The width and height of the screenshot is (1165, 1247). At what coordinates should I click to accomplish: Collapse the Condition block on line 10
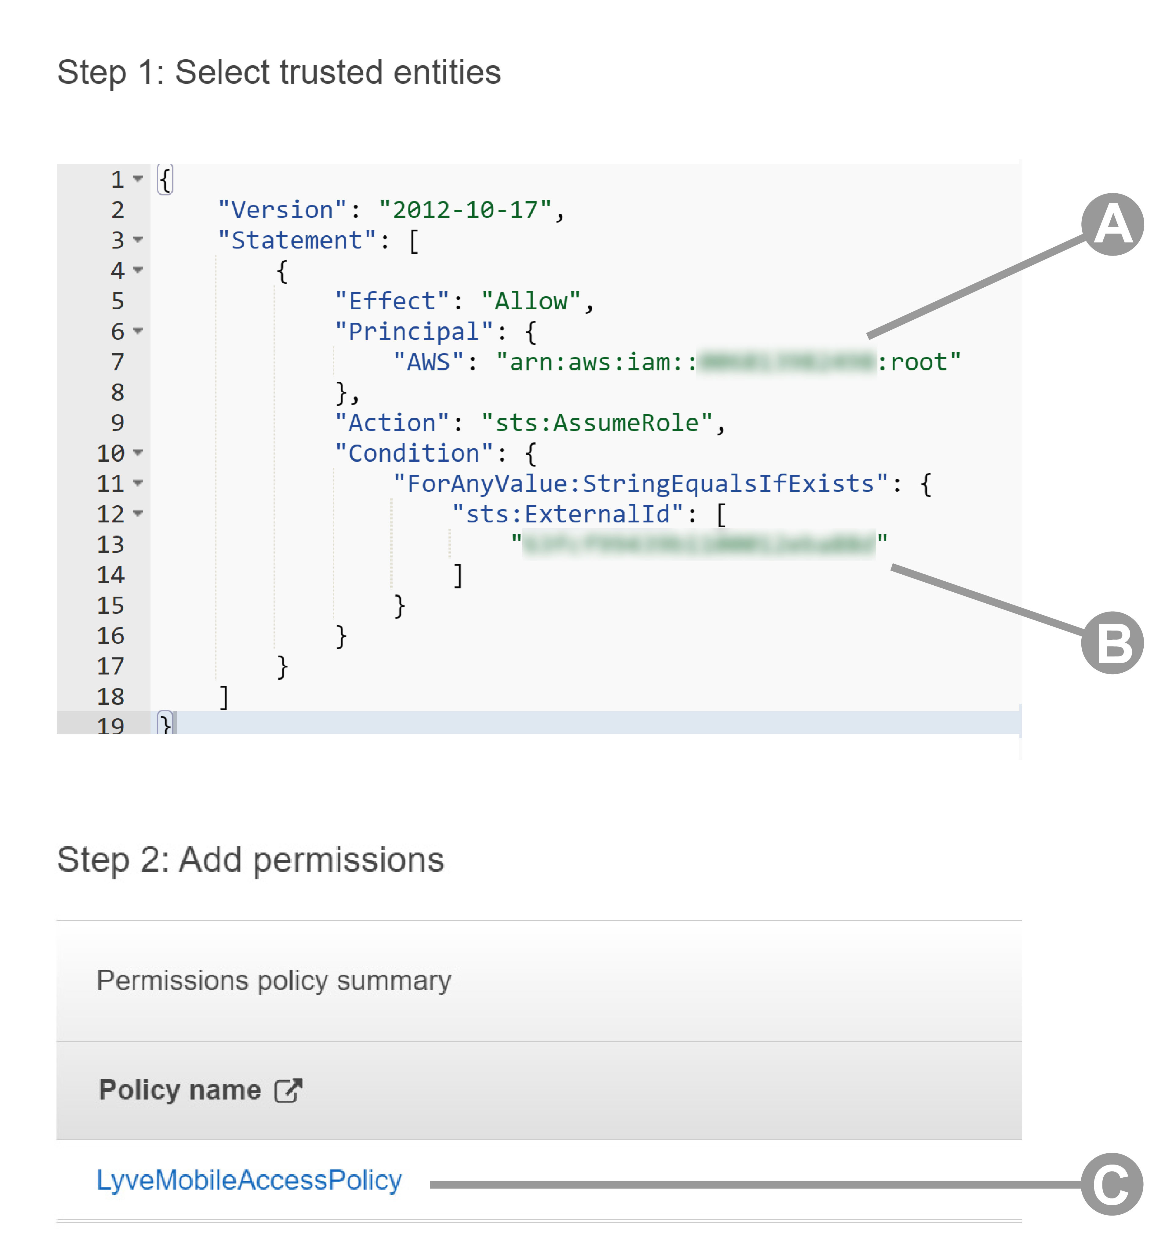tap(138, 453)
